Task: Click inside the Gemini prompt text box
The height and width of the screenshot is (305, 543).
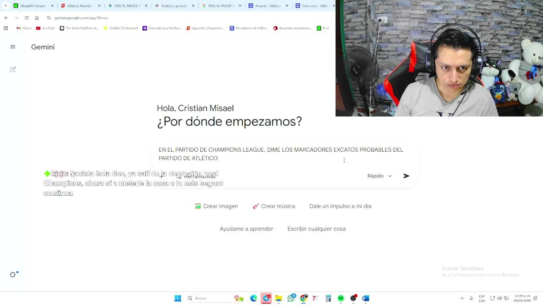Action: [281, 154]
